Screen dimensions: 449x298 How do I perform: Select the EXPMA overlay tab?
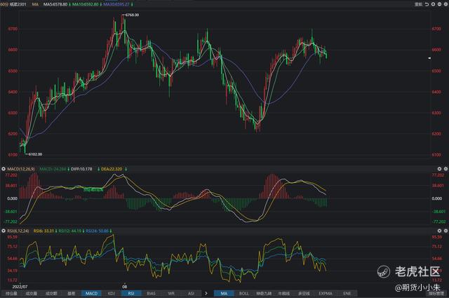point(325,293)
